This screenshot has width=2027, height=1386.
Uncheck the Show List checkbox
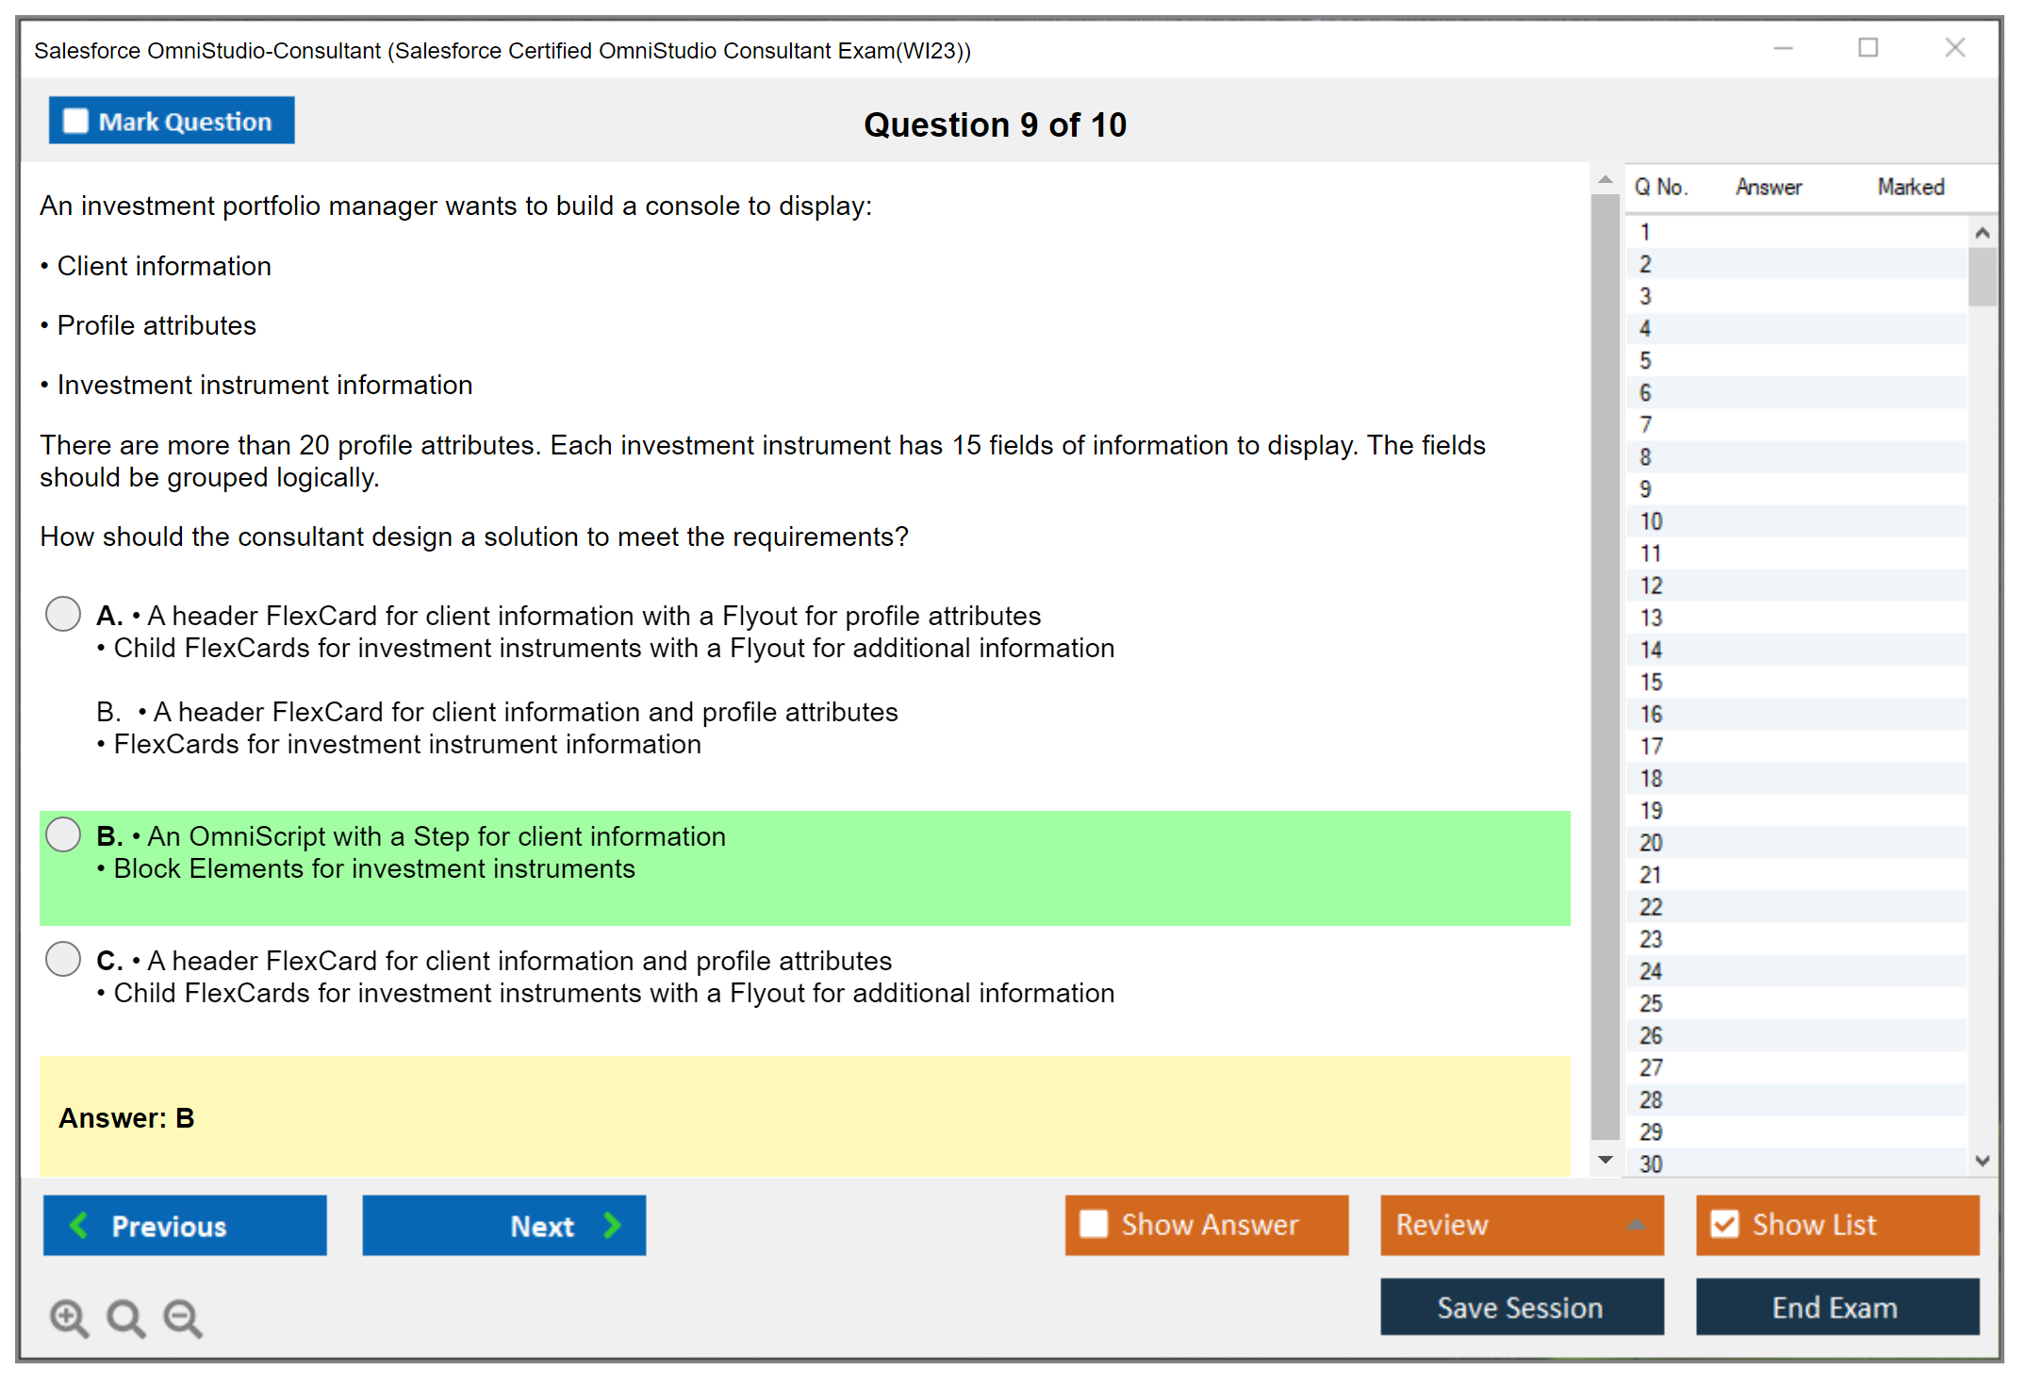pos(1724,1224)
